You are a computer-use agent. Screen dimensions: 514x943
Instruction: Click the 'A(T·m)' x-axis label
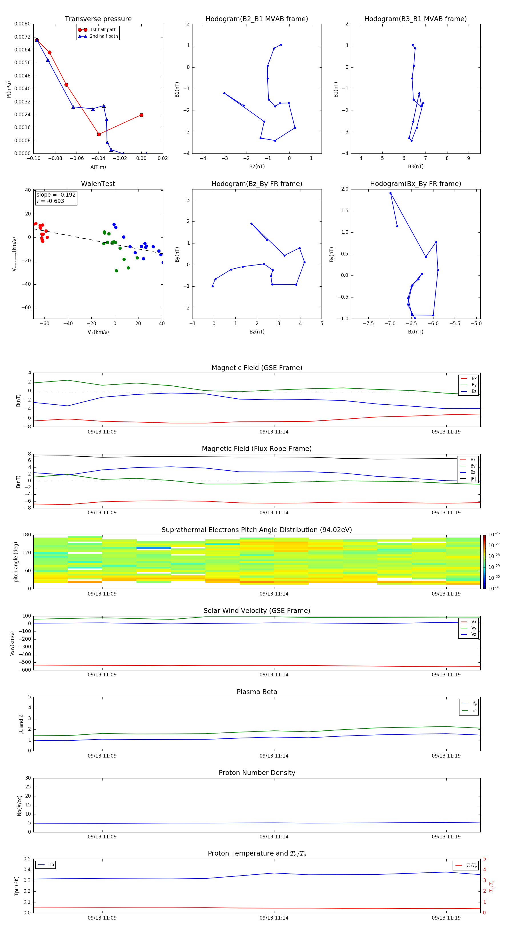(98, 167)
